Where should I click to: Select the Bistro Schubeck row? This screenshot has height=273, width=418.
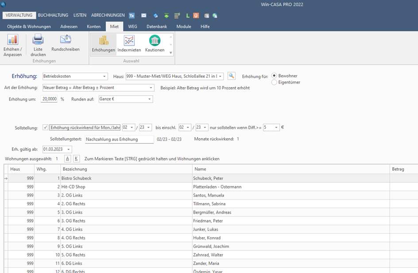(211, 178)
